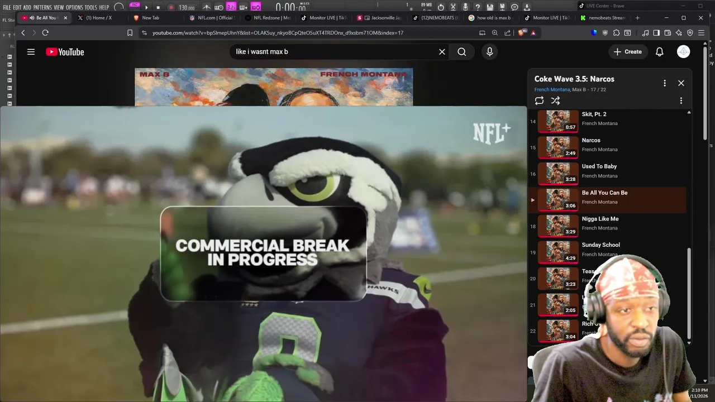Open the playlist options menu beside shuffle

tap(681, 100)
